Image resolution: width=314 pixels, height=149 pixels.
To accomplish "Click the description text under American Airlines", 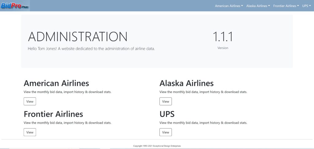I will (67, 92).
